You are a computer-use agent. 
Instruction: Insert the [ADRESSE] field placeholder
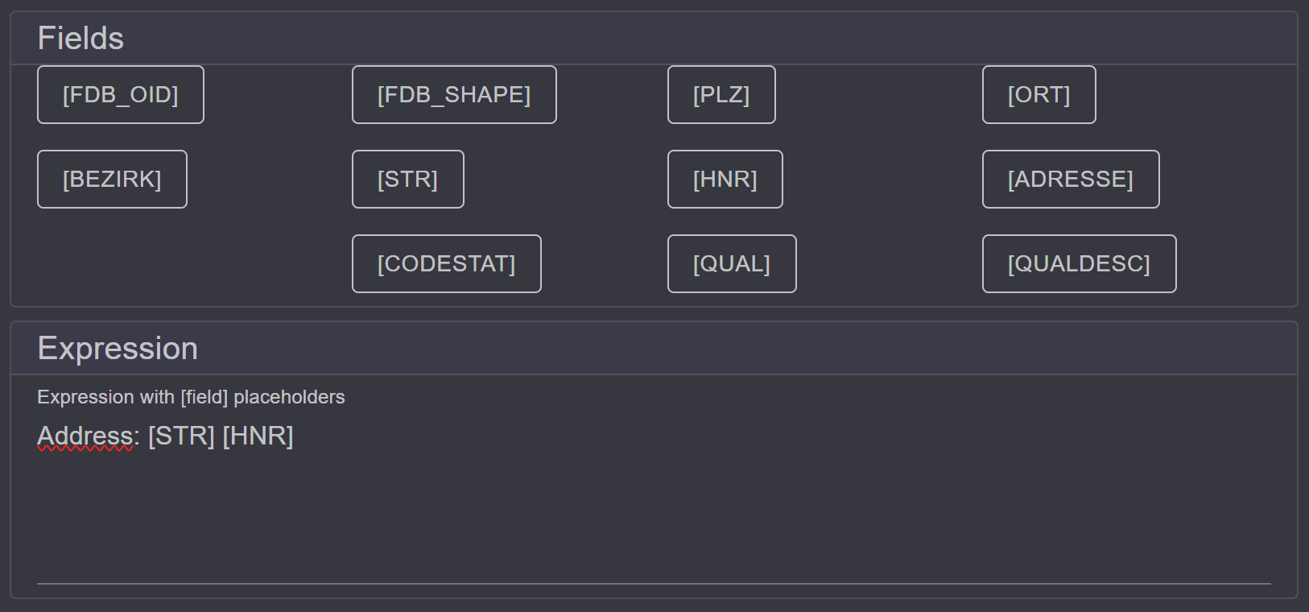point(1071,180)
